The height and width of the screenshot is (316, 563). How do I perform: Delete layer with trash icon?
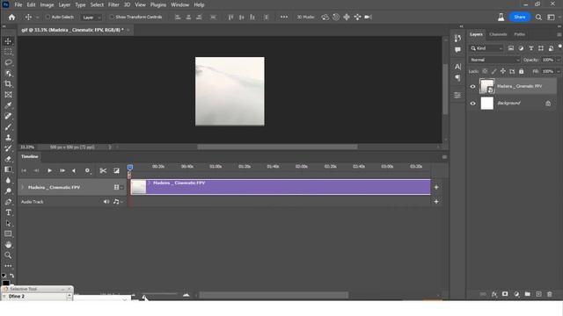point(549,294)
